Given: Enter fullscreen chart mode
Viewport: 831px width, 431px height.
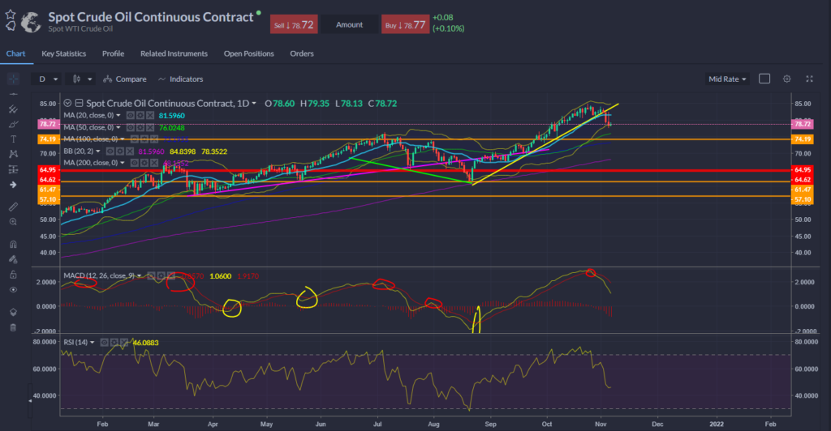Looking at the screenshot, I should point(809,79).
